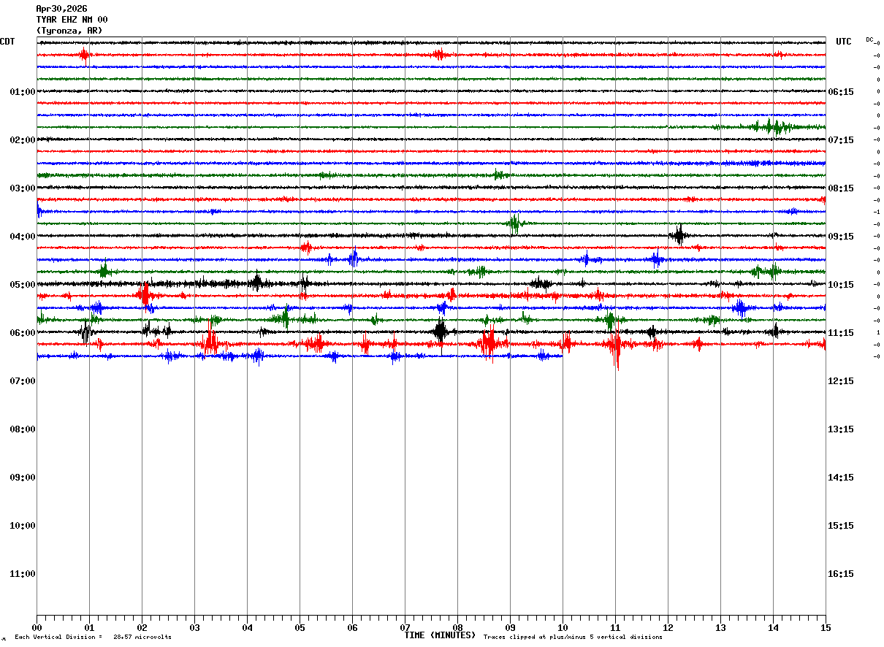
Task: Select the 08:00 CDT row label
Action: coord(23,429)
